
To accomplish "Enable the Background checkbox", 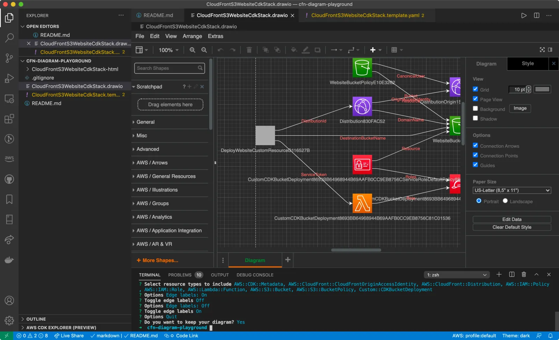I will point(475,109).
